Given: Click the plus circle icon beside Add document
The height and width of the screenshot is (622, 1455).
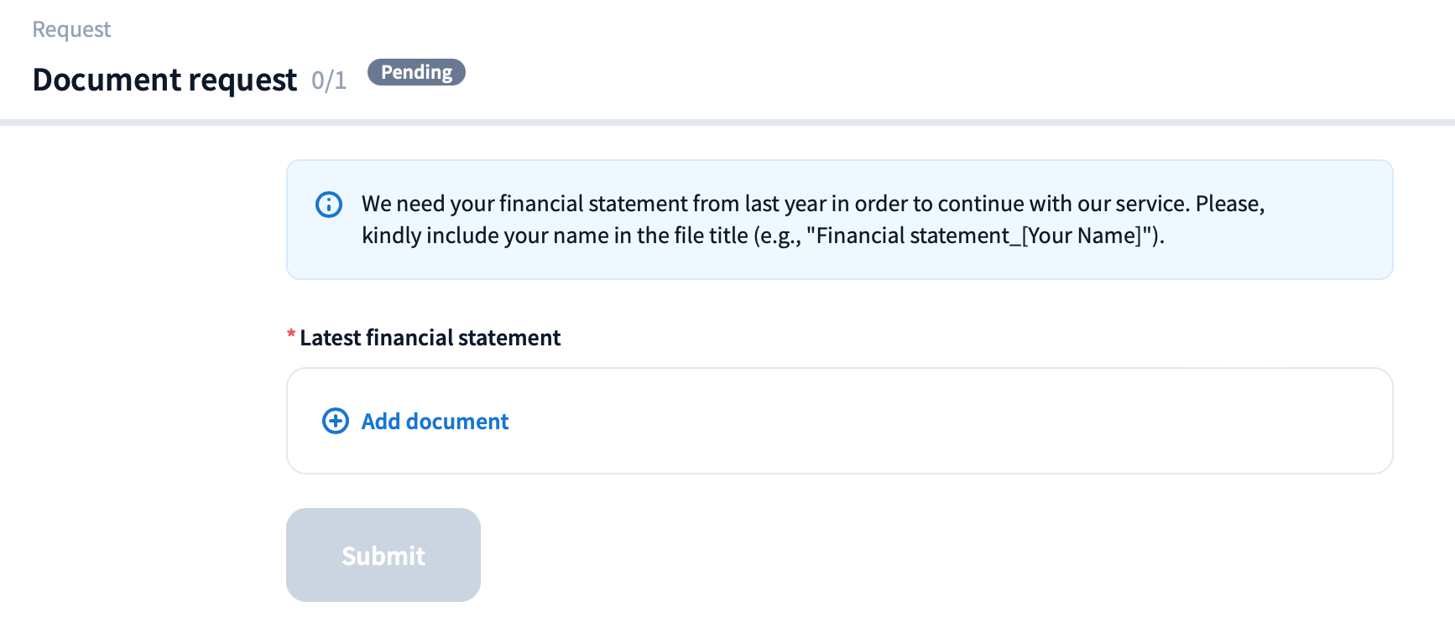Looking at the screenshot, I should [336, 421].
